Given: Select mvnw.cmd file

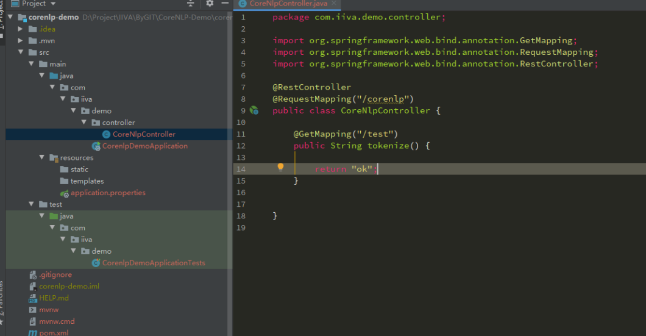Looking at the screenshot, I should tap(57, 321).
